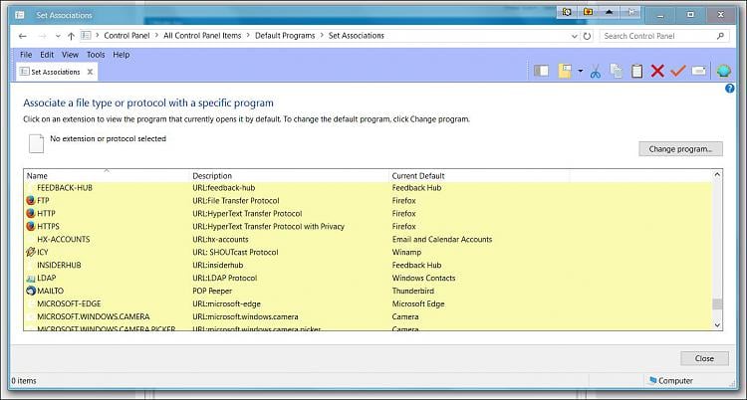Expand the address bar history dropdown
The height and width of the screenshot is (400, 747).
pyautogui.click(x=574, y=36)
